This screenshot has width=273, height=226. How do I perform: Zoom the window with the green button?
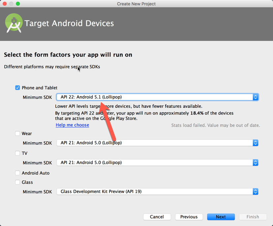pyautogui.click(x=18, y=4)
